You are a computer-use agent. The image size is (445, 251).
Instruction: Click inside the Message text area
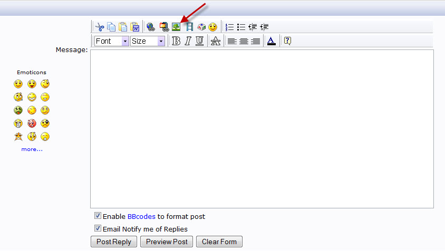[262, 129]
